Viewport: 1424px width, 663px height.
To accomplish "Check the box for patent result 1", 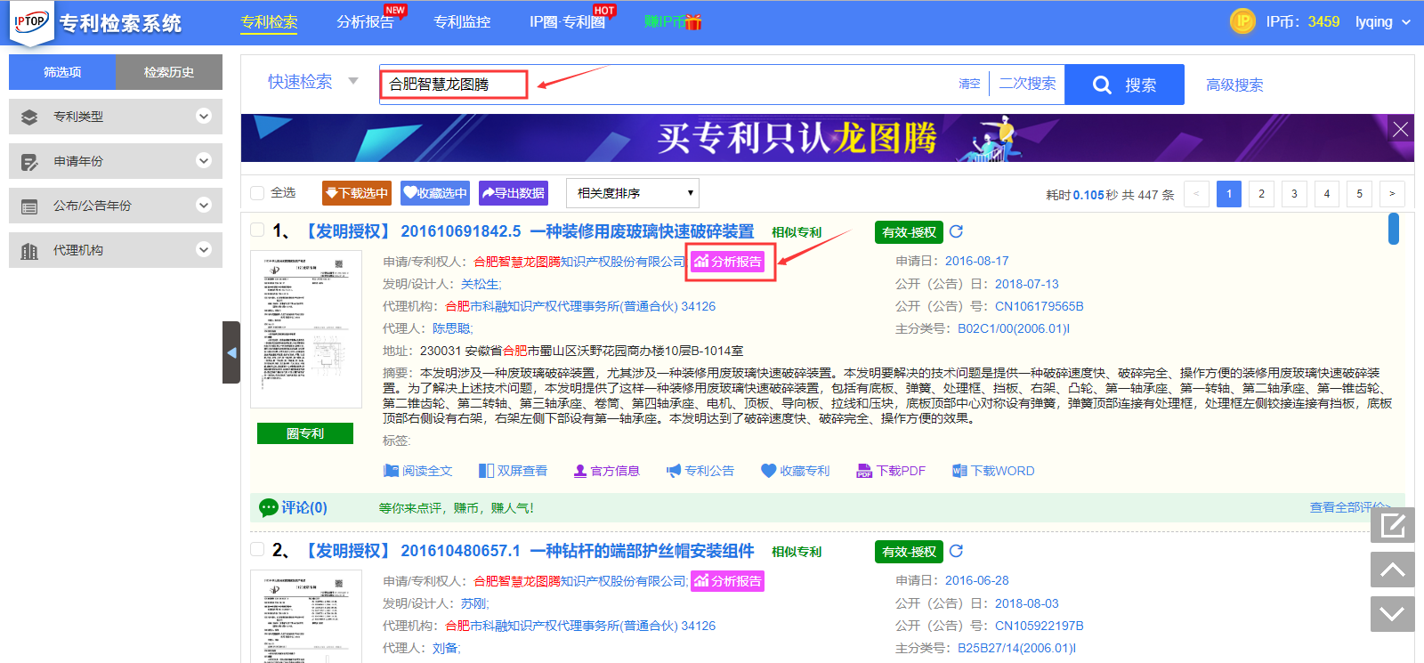I will click(x=258, y=230).
